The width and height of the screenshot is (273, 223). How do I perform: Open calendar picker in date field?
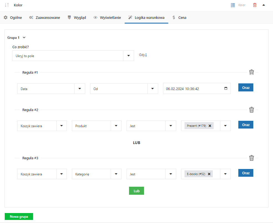226,89
